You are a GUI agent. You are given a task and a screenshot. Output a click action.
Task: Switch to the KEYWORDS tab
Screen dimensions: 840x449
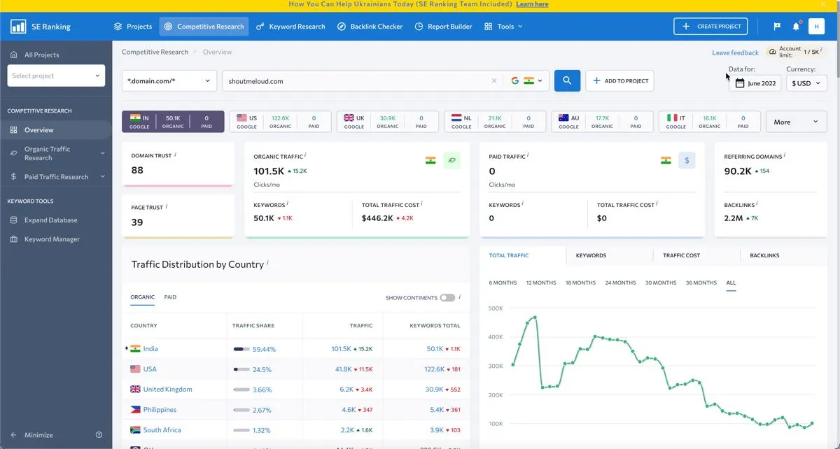coord(590,255)
